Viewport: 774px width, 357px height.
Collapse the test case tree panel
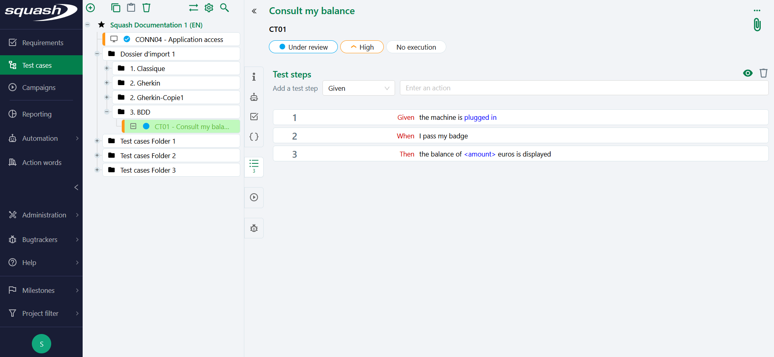pyautogui.click(x=254, y=11)
